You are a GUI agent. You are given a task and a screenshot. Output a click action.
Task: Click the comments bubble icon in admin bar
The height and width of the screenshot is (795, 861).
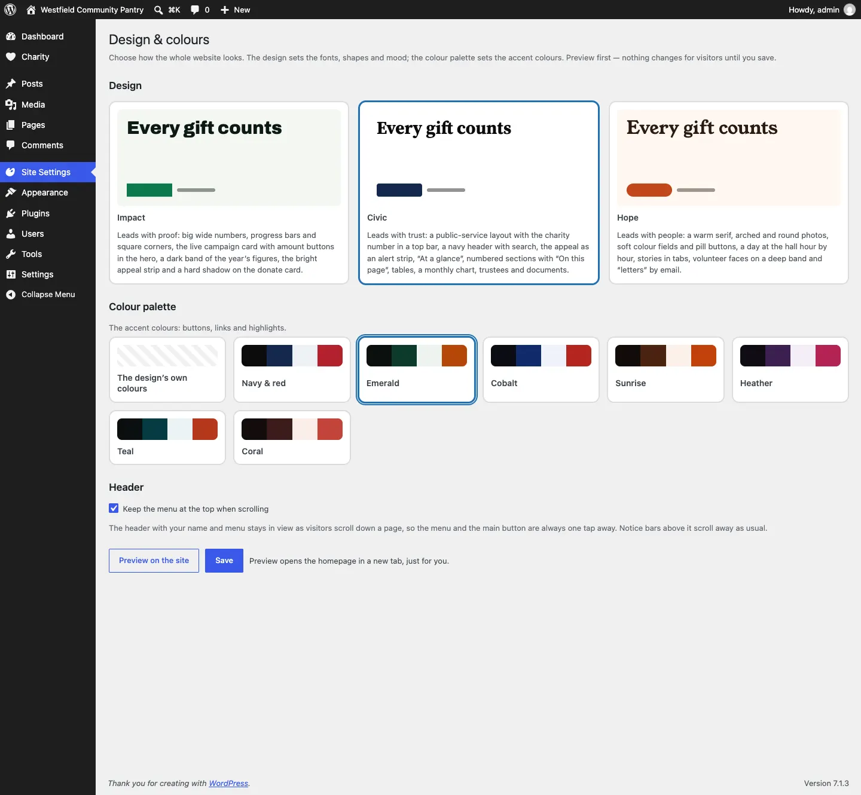[195, 10]
